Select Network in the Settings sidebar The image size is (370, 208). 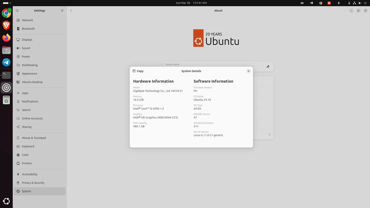pyautogui.click(x=40, y=20)
